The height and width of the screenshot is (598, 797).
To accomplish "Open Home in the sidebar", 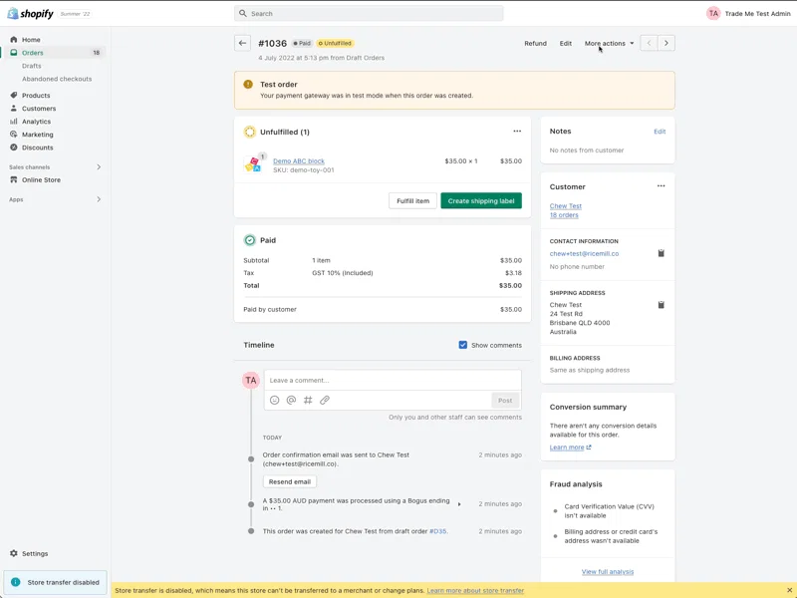I will tap(31, 40).
